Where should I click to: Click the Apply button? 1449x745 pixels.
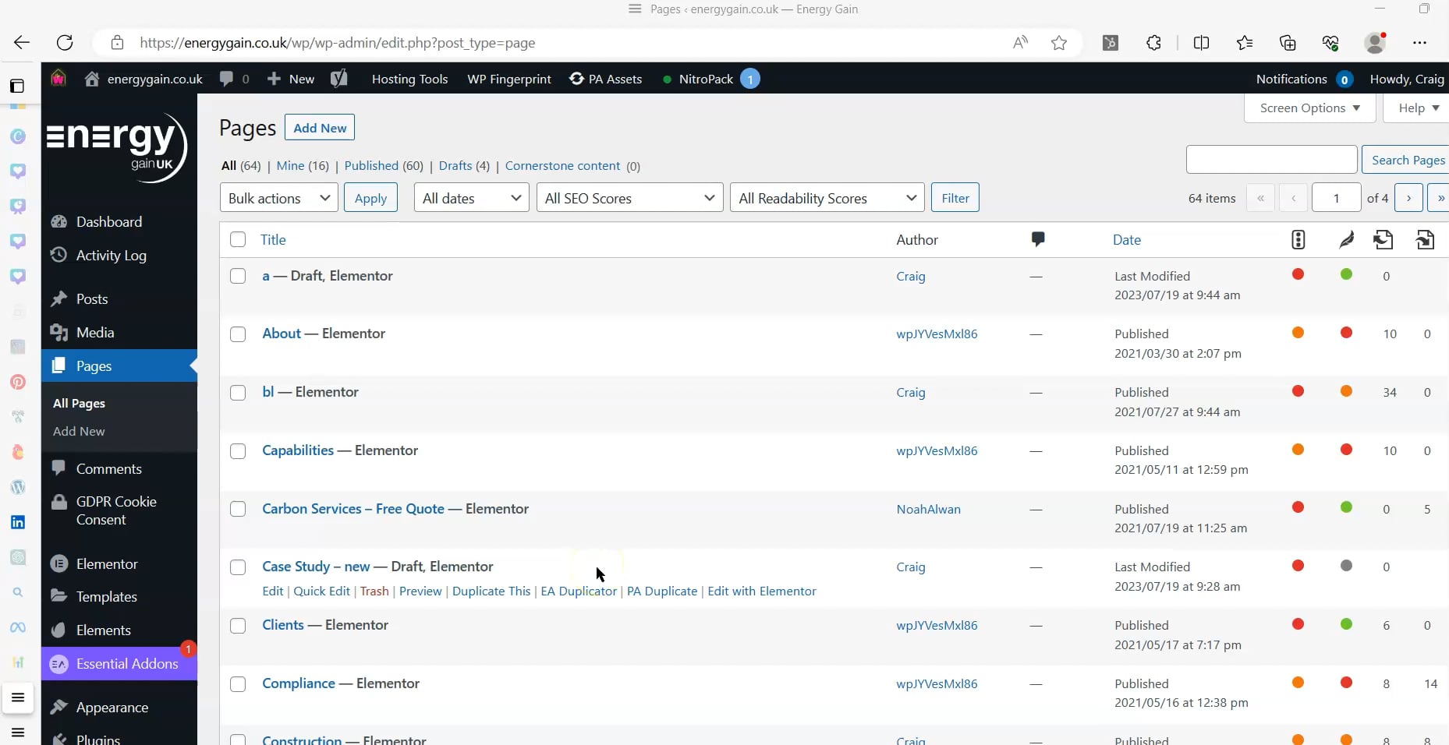370,197
